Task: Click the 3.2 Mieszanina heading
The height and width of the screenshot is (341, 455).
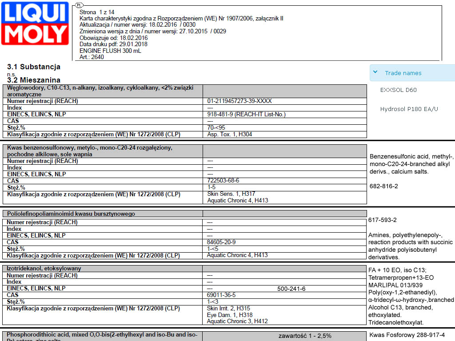Action: (x=34, y=80)
